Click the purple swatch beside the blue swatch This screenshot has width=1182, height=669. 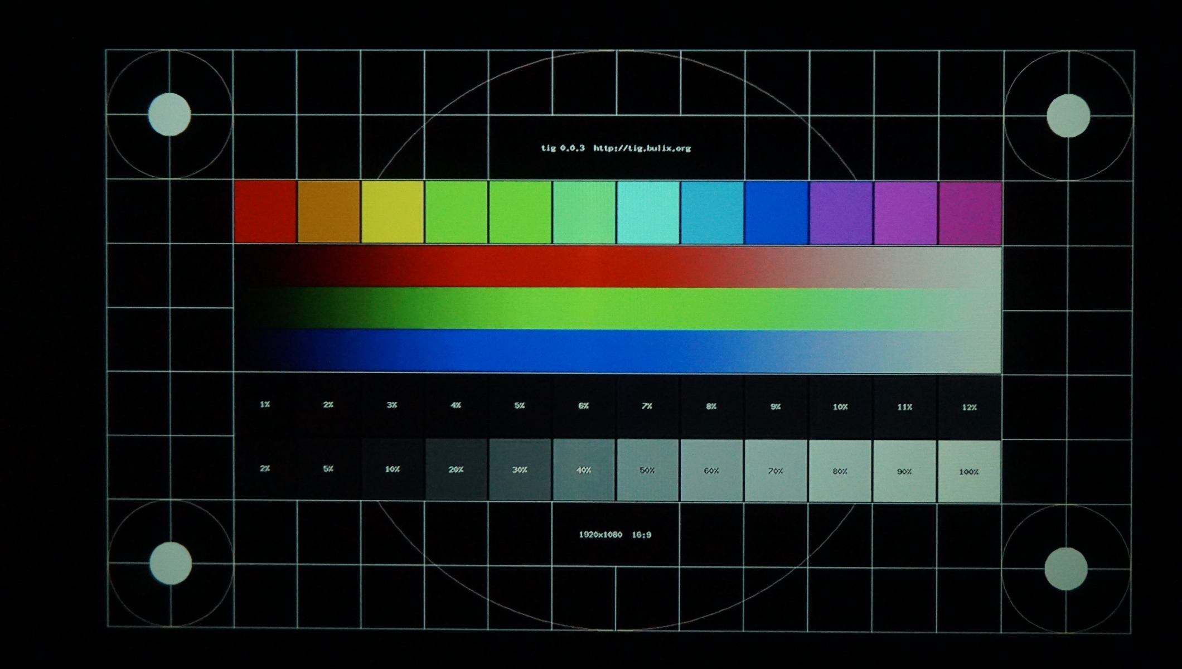[841, 213]
